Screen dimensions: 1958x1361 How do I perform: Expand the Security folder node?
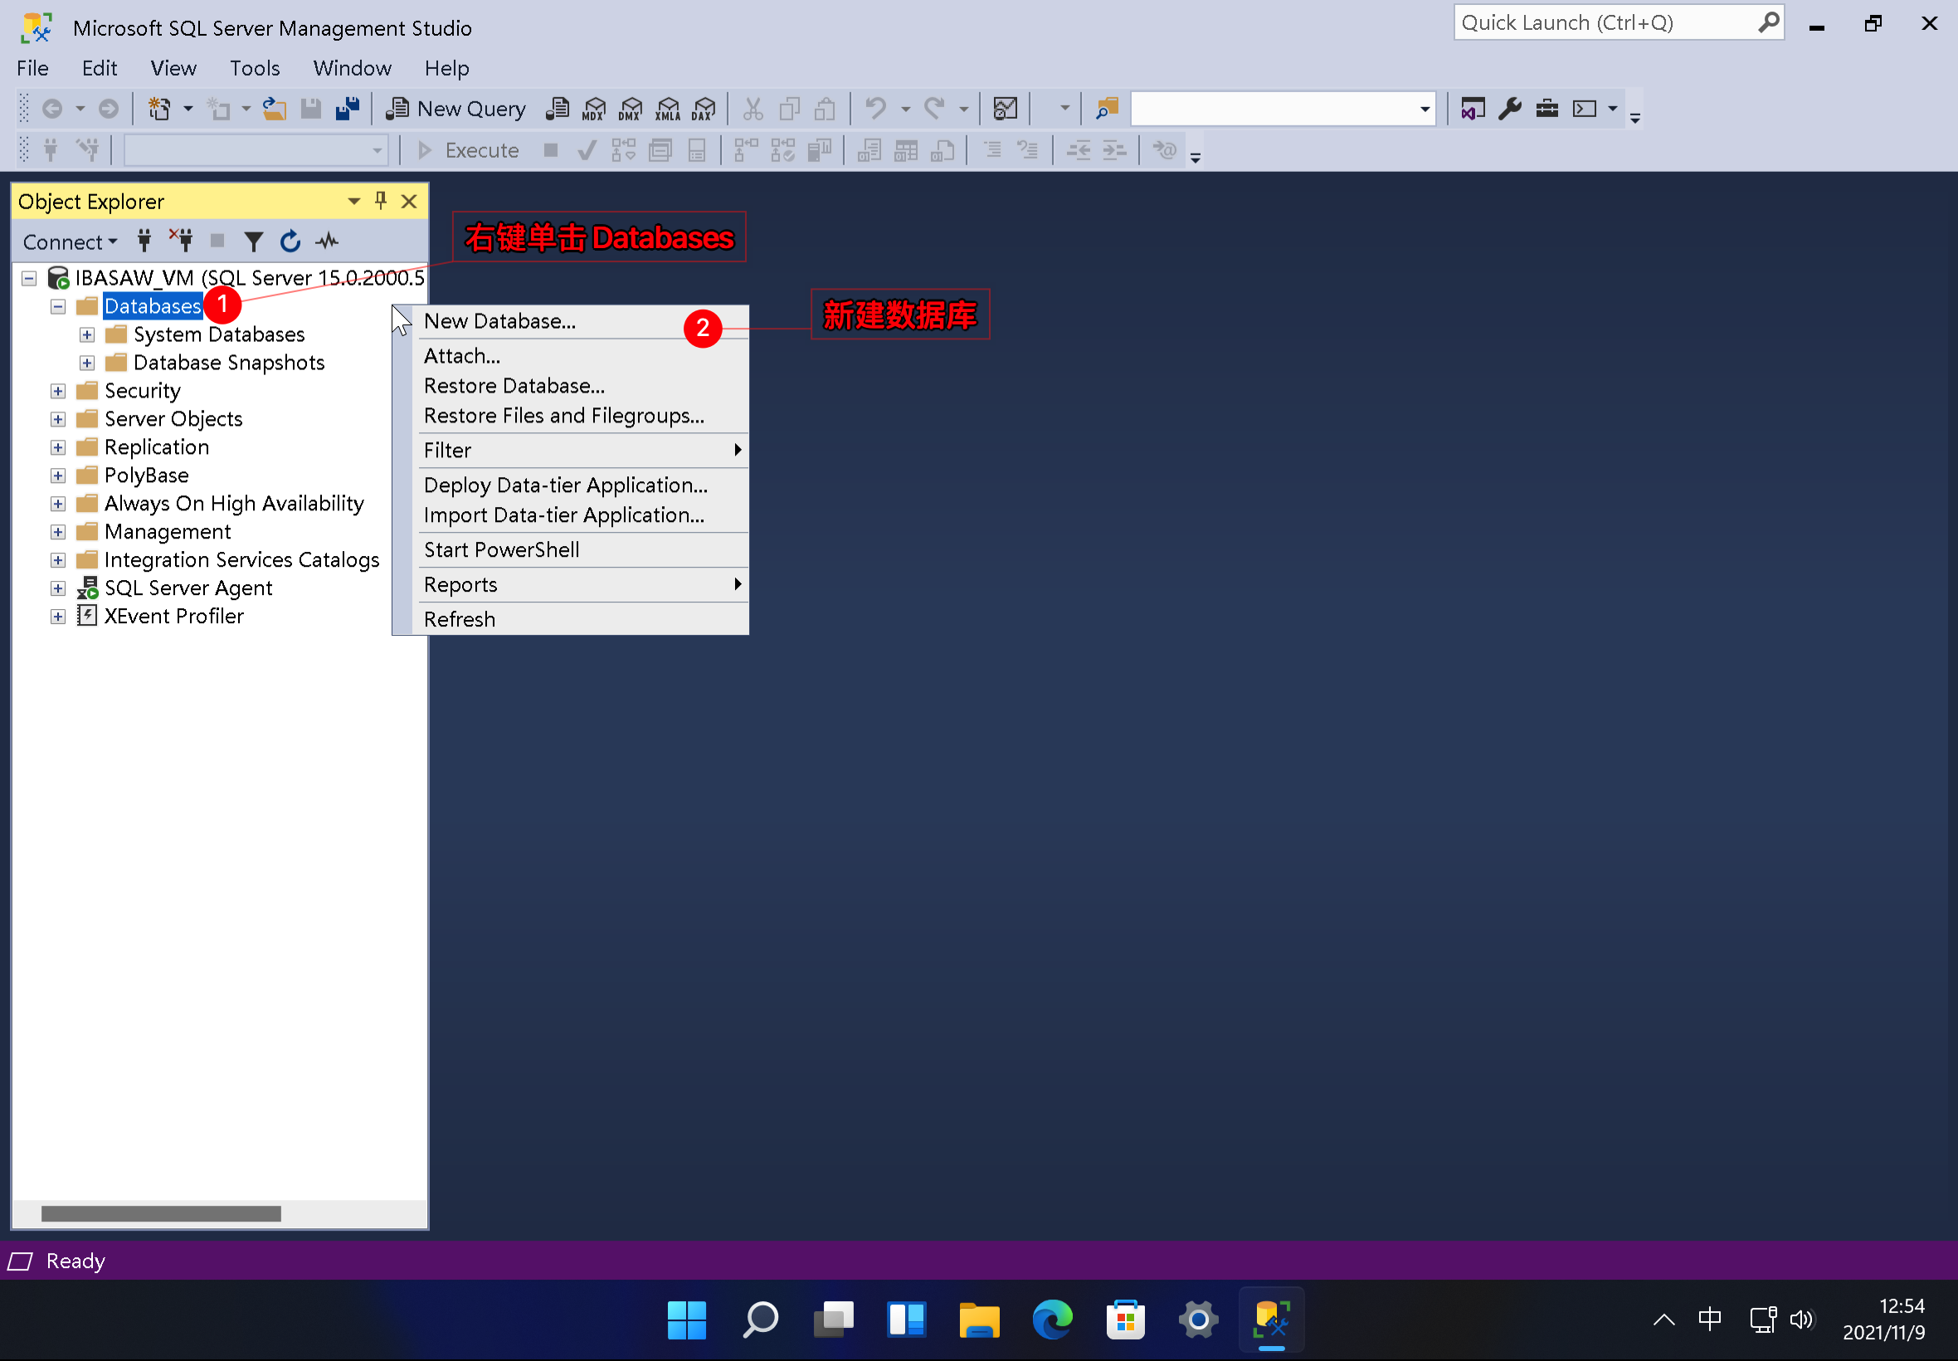(x=58, y=391)
